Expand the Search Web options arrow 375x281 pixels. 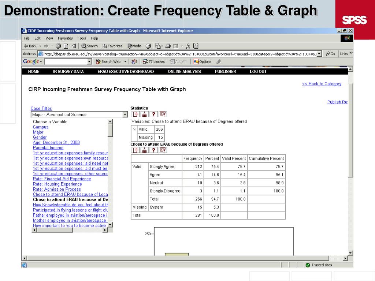coord(125,61)
